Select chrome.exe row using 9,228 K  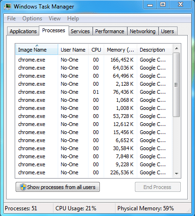[x=94, y=164]
